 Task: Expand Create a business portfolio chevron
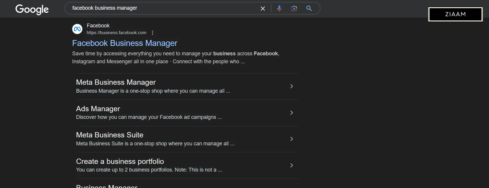(292, 165)
